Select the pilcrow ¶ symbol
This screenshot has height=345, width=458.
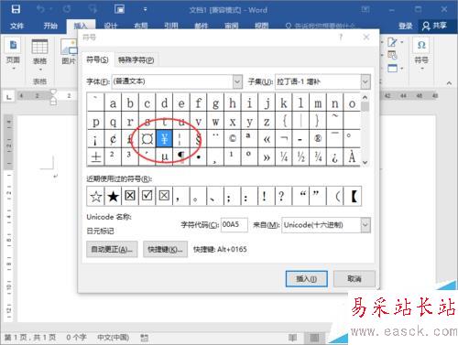coord(181,157)
